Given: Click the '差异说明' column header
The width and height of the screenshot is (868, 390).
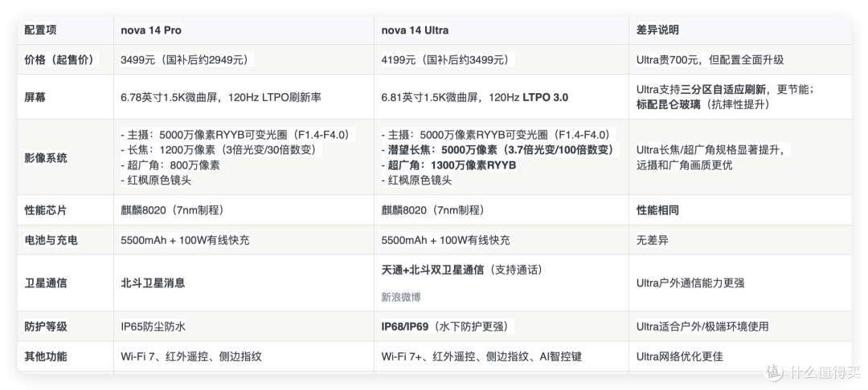Looking at the screenshot, I should (x=657, y=30).
